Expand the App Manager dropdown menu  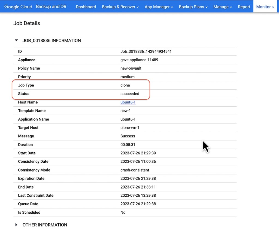coord(159,7)
